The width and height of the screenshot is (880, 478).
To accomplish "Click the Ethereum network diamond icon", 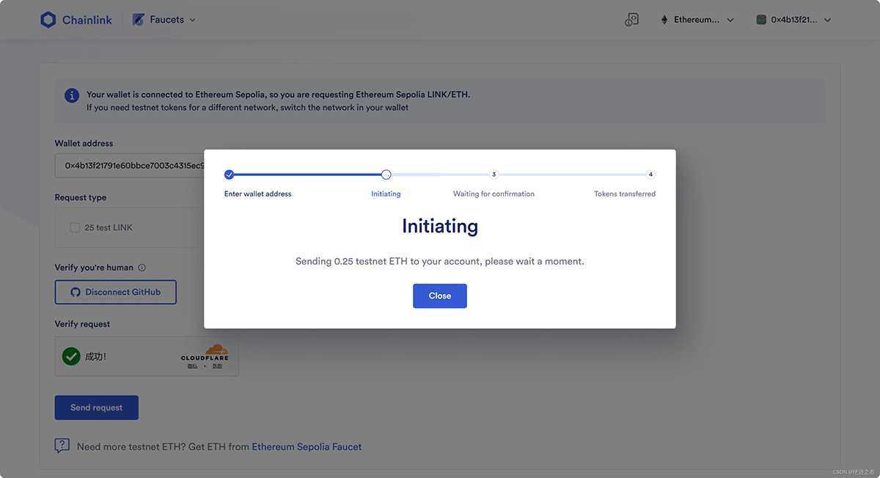I will (x=665, y=20).
